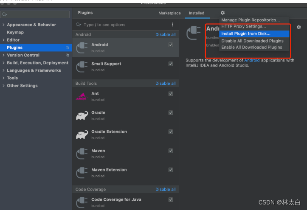Viewport: 307px width, 210px height.
Task: Disable the Gradle plugin checkbox
Action: (171, 113)
